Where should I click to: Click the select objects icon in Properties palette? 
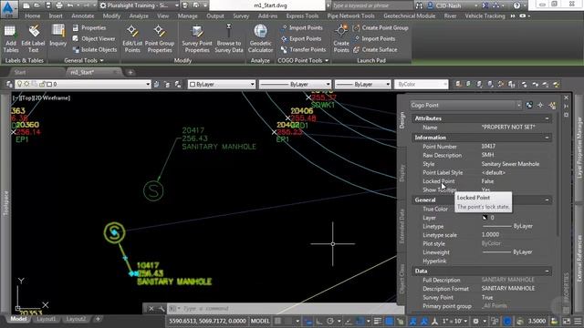coord(540,106)
